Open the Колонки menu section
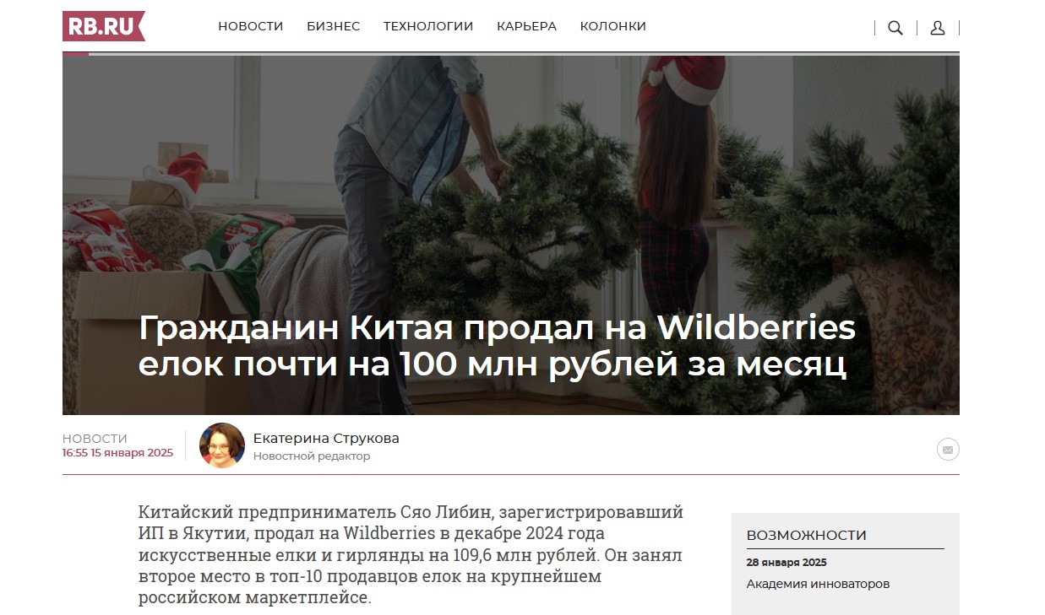Image resolution: width=1045 pixels, height=615 pixels. [x=613, y=26]
